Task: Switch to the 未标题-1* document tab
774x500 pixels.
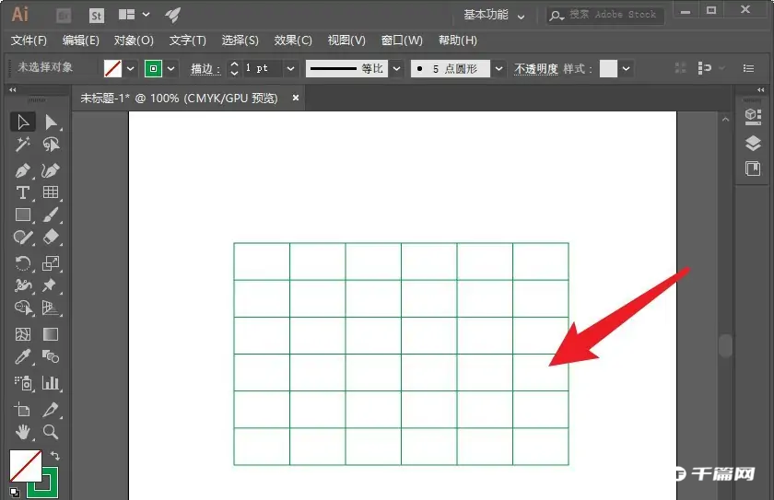Action: coord(179,99)
